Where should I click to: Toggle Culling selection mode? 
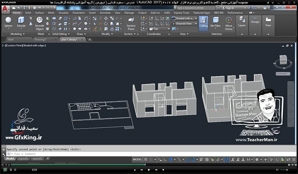(x=203, y=23)
